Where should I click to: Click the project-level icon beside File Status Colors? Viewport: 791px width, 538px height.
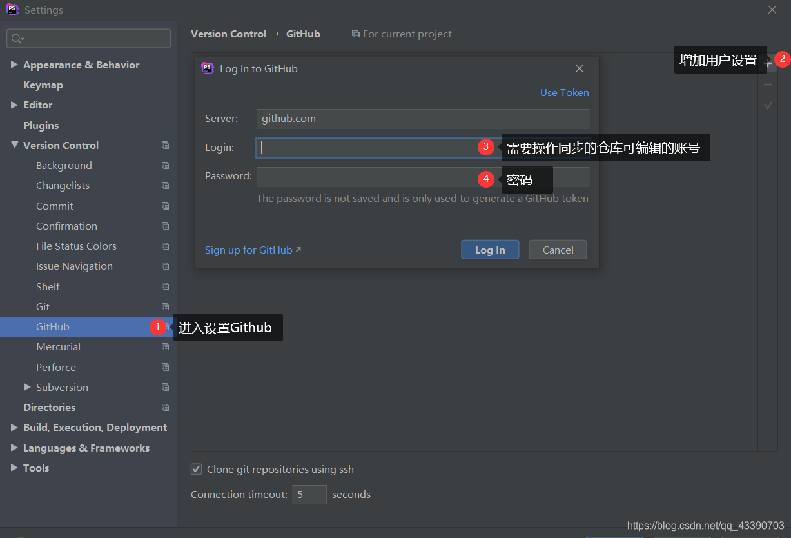click(x=165, y=246)
